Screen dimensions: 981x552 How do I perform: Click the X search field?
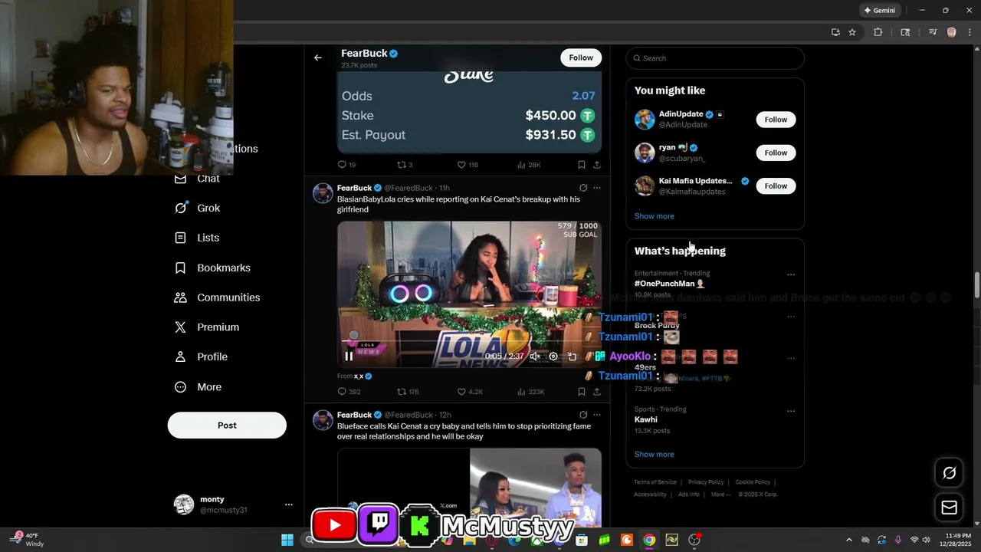tap(715, 58)
